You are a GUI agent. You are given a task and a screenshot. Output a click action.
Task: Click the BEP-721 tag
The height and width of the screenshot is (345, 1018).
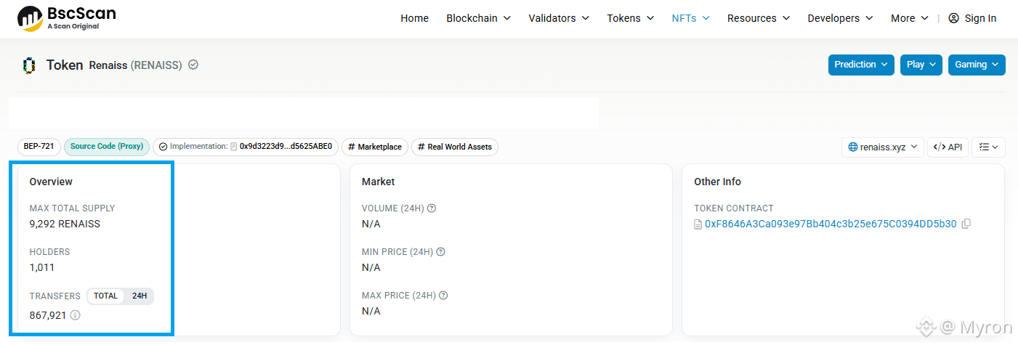click(39, 147)
